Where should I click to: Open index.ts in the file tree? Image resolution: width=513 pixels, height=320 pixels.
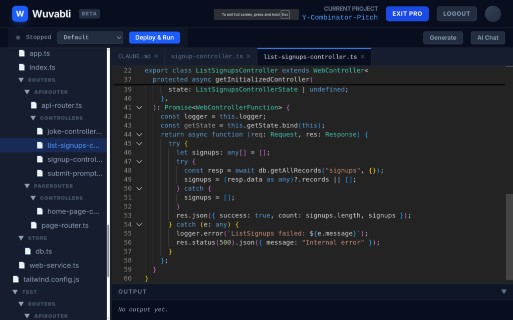[x=42, y=67]
